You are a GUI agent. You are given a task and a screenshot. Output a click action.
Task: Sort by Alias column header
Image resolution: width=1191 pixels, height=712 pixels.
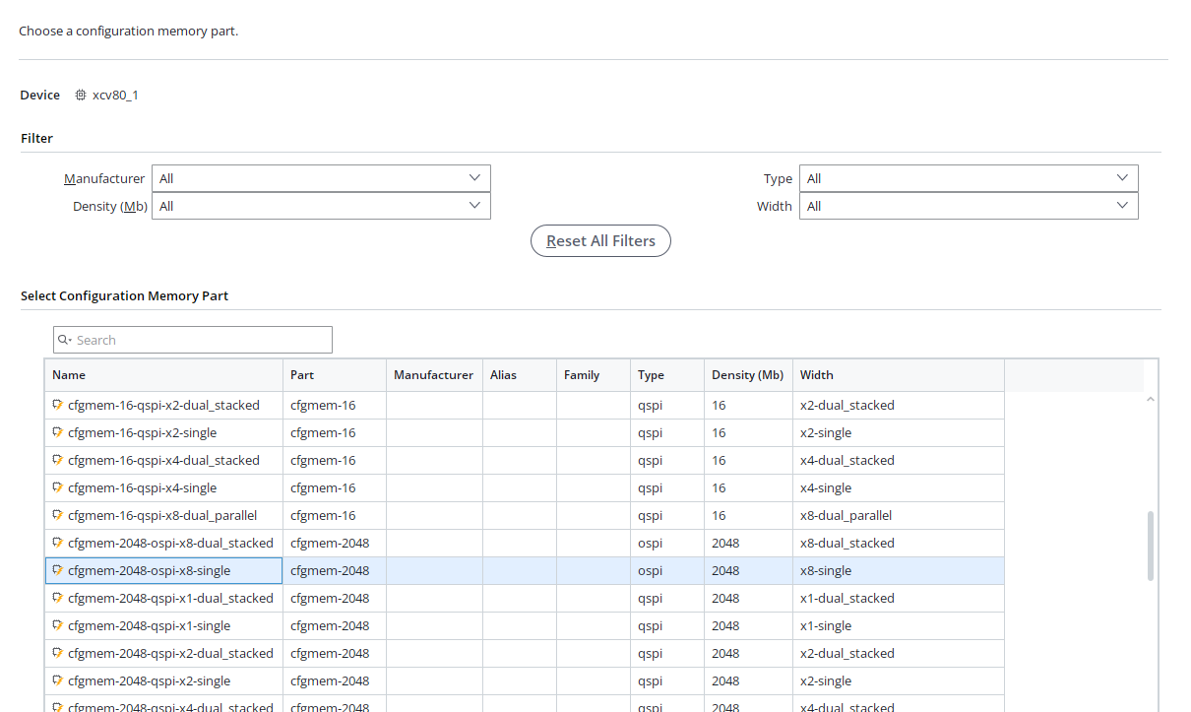(x=520, y=375)
